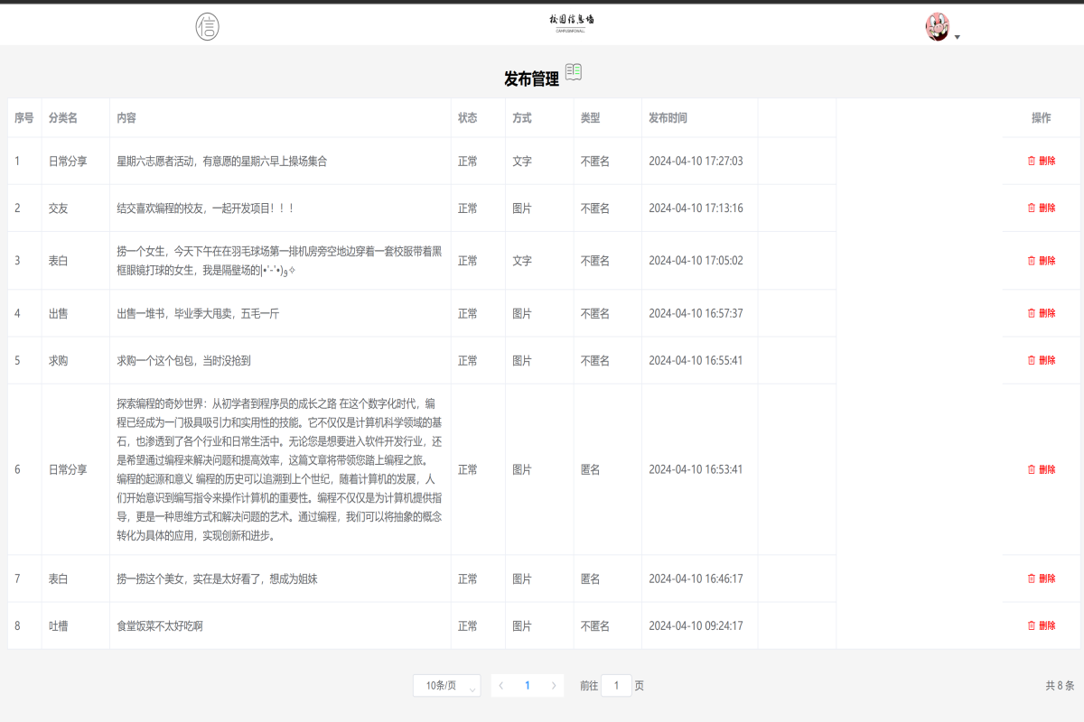Click the 发布时间 column header
Image resolution: width=1084 pixels, height=722 pixels.
click(668, 118)
